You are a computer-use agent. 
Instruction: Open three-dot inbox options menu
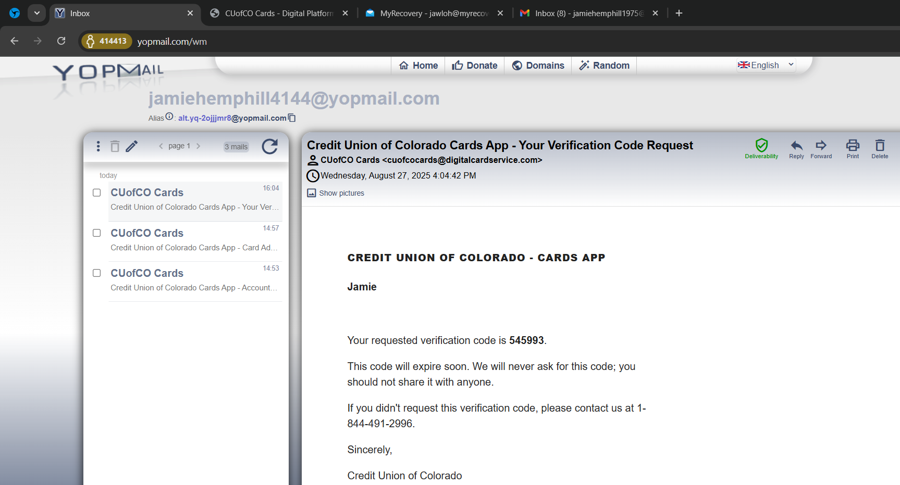coord(98,146)
